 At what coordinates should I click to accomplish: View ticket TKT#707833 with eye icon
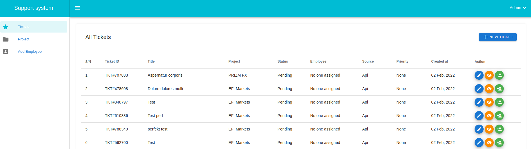tap(489, 75)
